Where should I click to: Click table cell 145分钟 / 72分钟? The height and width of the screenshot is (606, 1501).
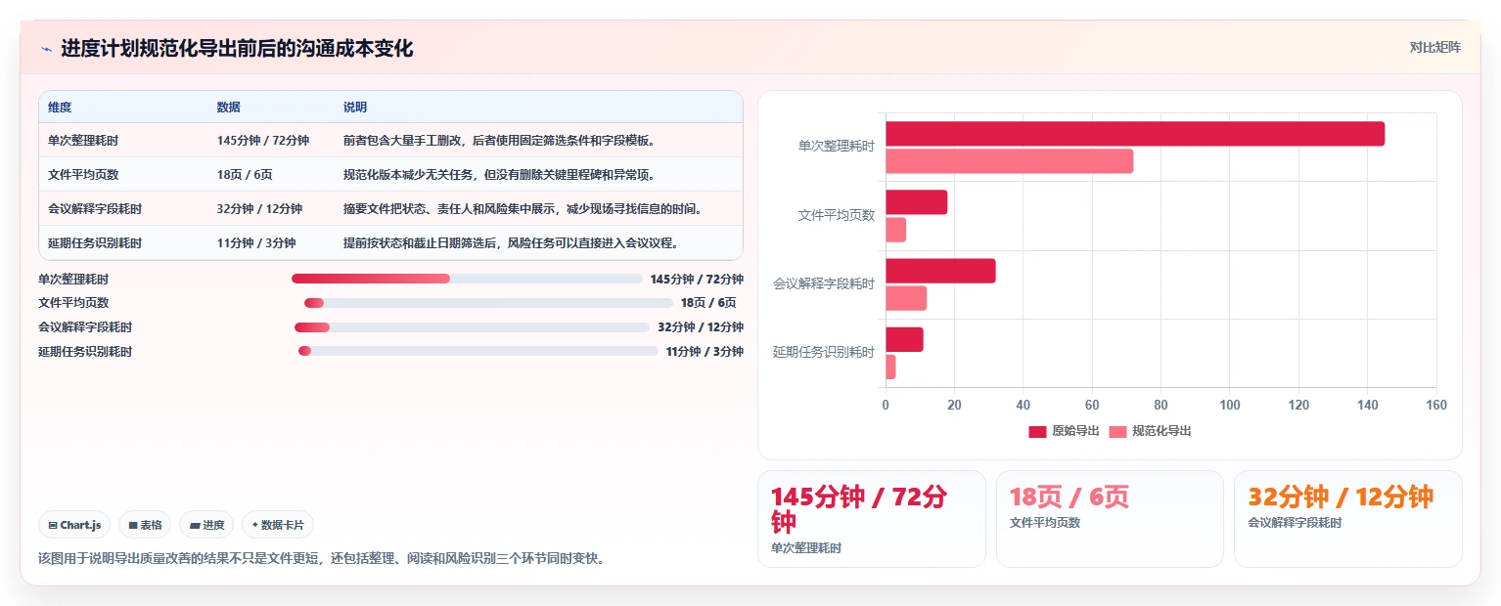(x=263, y=141)
